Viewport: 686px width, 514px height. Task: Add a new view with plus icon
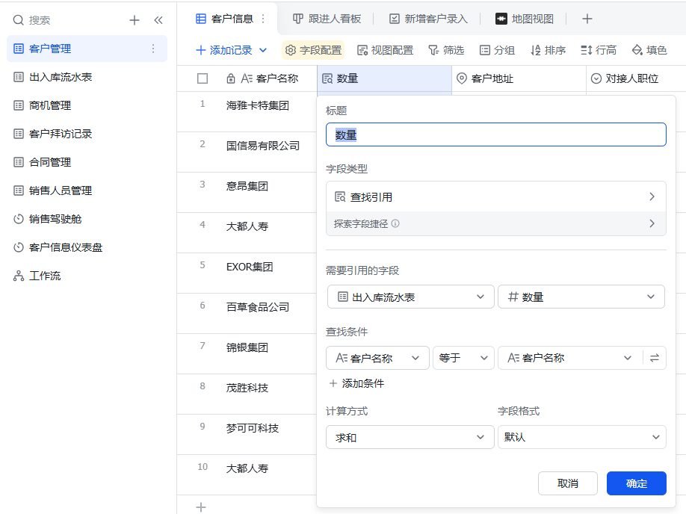tap(587, 19)
